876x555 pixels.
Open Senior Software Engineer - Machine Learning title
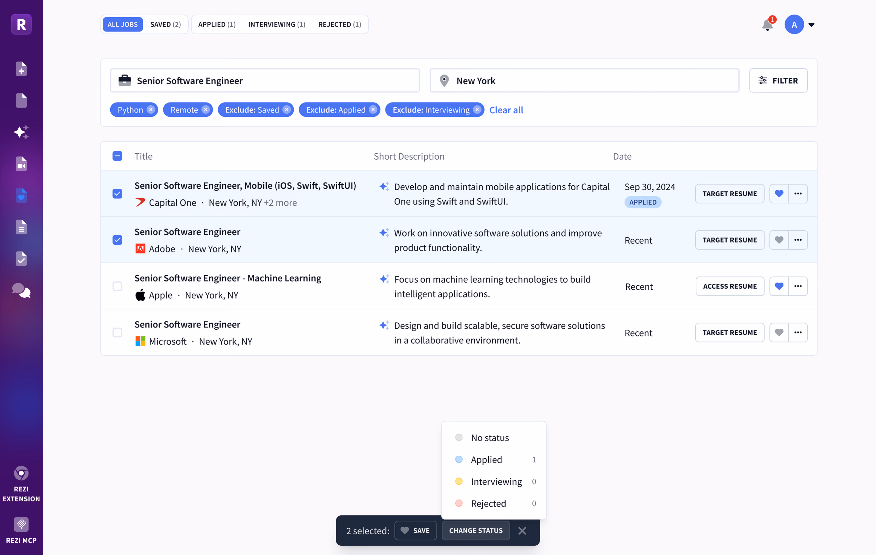point(228,278)
